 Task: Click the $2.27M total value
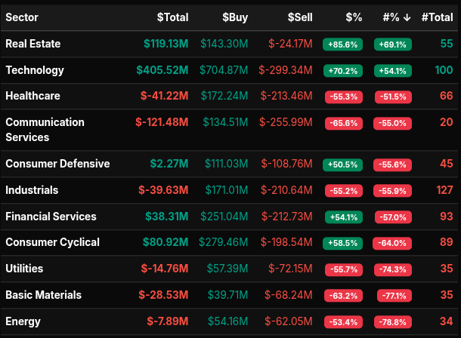click(169, 164)
